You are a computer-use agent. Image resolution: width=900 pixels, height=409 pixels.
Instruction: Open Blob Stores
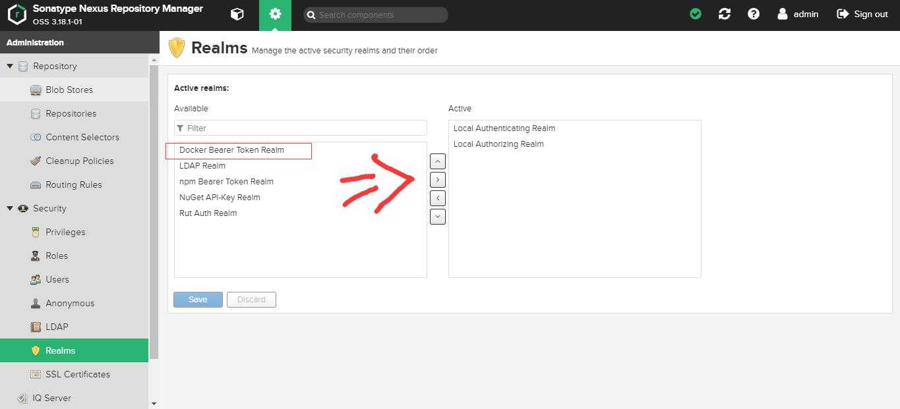coord(69,90)
